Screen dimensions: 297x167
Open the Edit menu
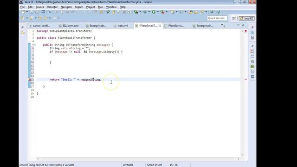30,7
